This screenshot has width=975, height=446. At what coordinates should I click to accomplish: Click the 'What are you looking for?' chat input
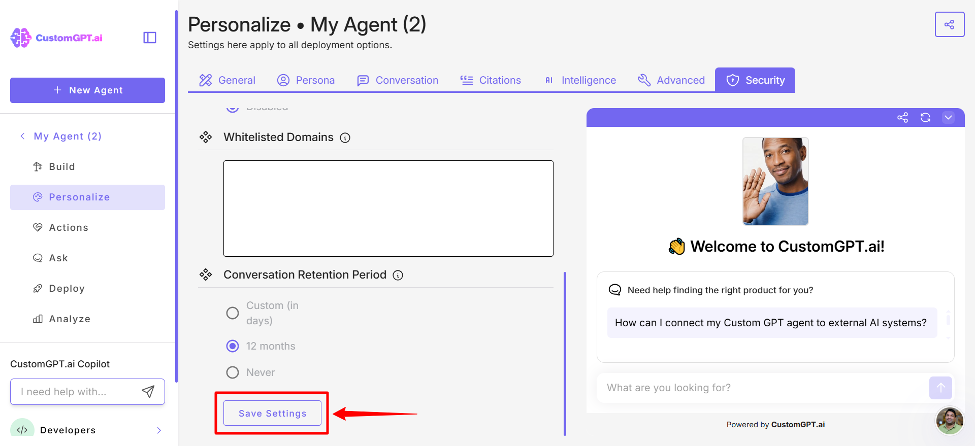coord(762,388)
